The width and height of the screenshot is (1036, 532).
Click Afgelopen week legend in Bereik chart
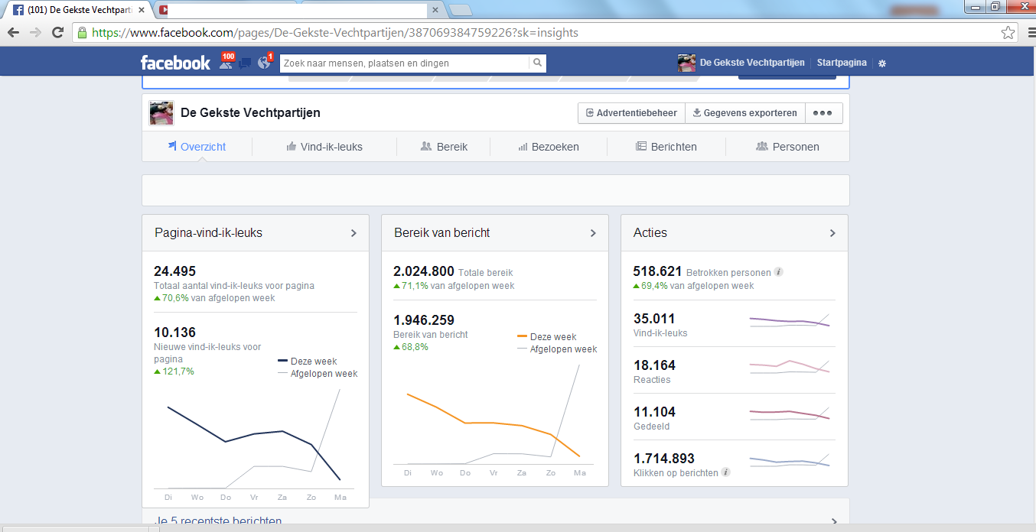[x=557, y=349]
